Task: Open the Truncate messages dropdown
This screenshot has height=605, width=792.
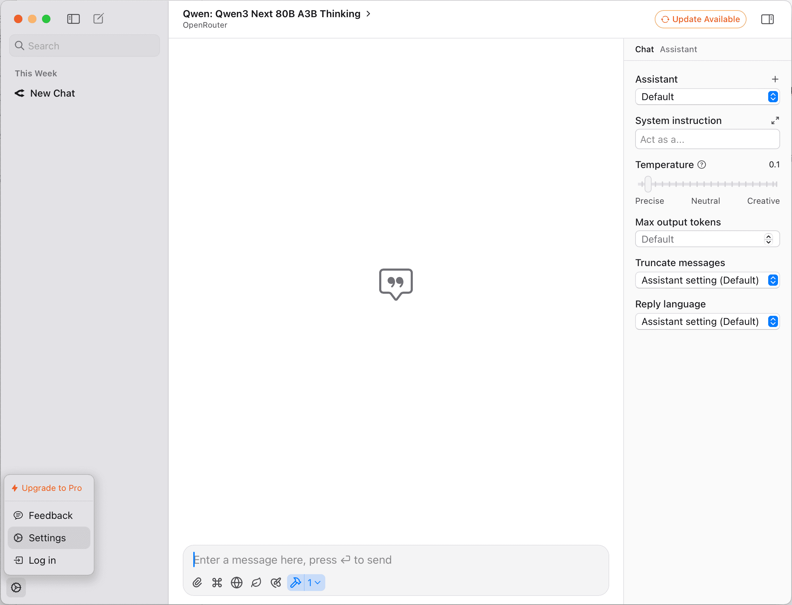Action: pos(707,280)
